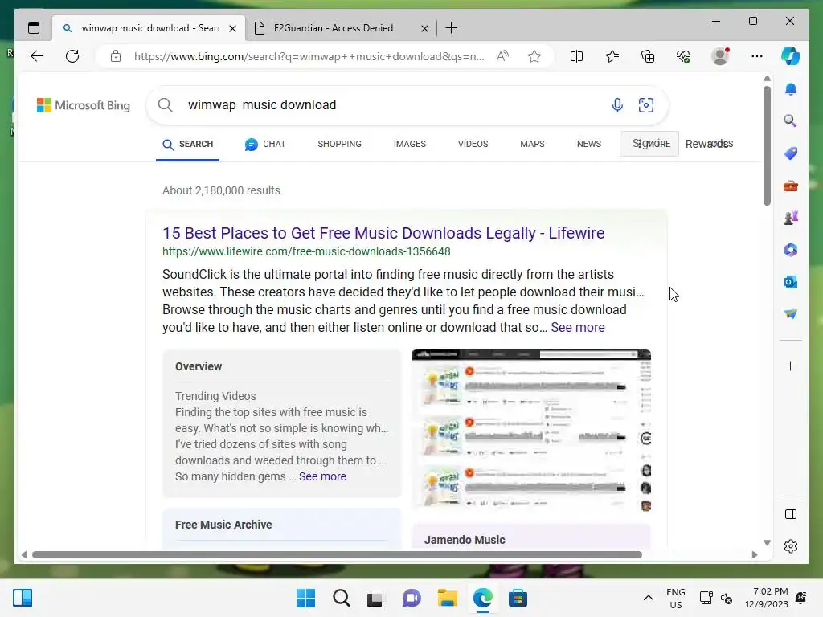This screenshot has height=617, width=823.
Task: Open Browser essentials heart icon
Action: (683, 56)
